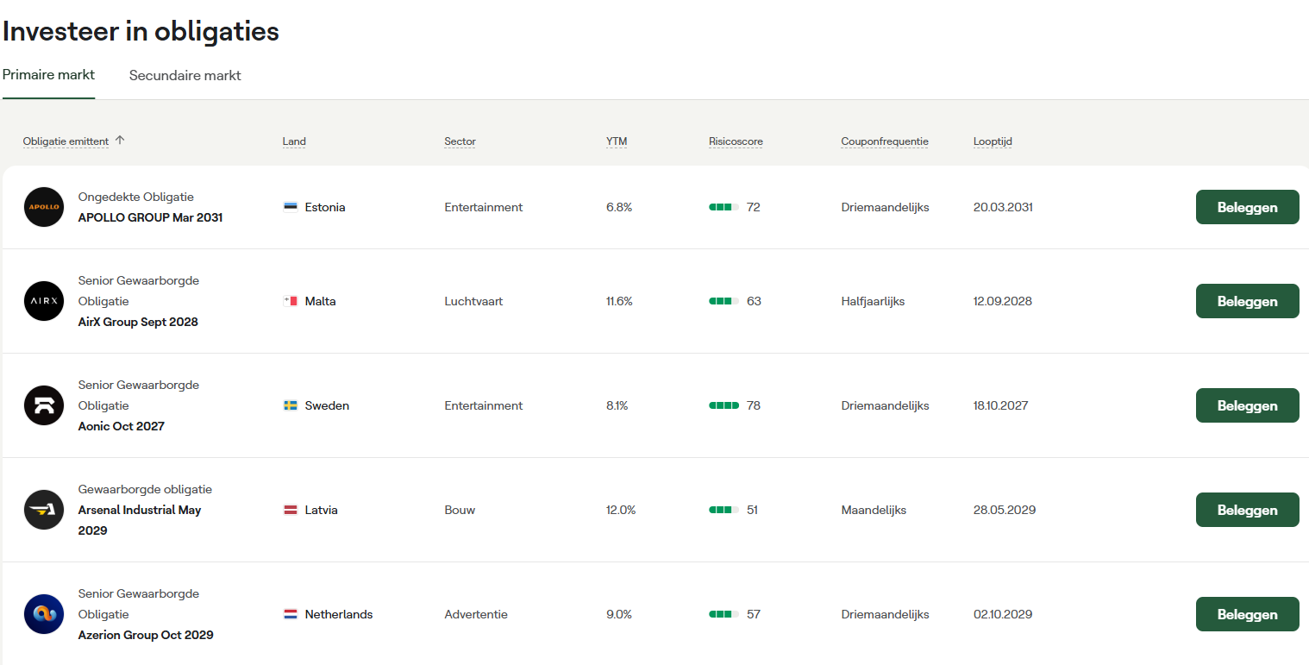
Task: Click the YTM value 9.0%
Action: tap(619, 614)
